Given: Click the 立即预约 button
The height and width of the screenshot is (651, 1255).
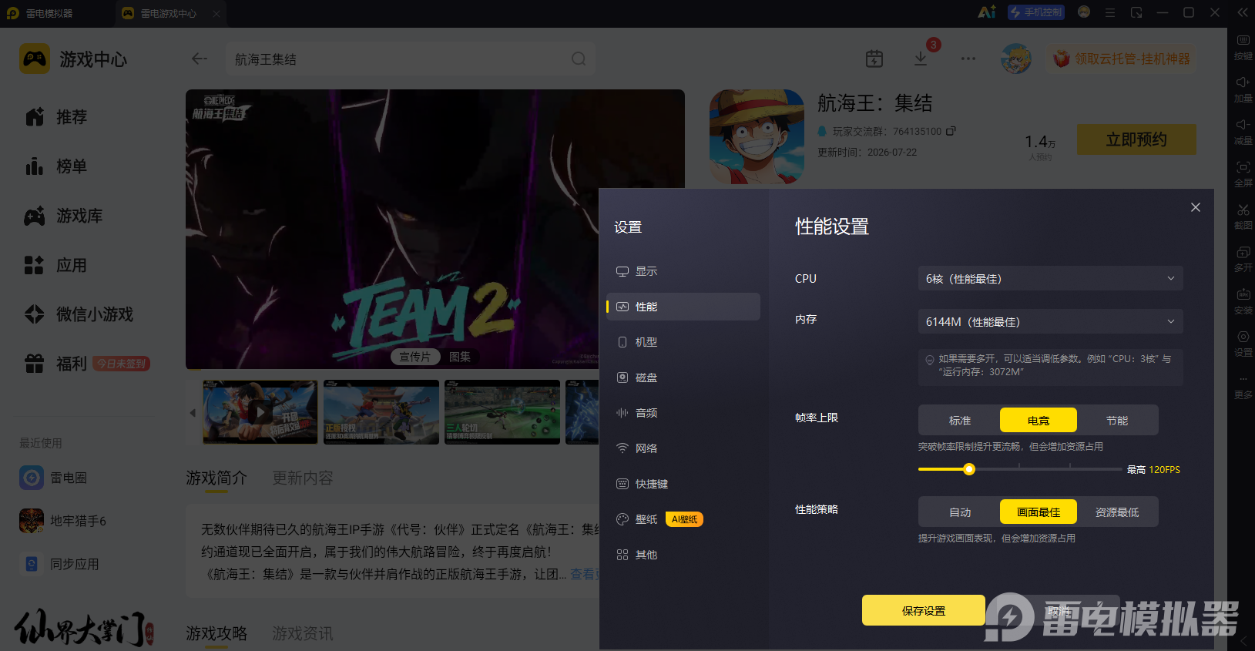Looking at the screenshot, I should coord(1136,139).
